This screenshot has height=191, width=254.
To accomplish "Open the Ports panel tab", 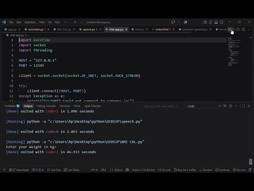I will 77,106.
